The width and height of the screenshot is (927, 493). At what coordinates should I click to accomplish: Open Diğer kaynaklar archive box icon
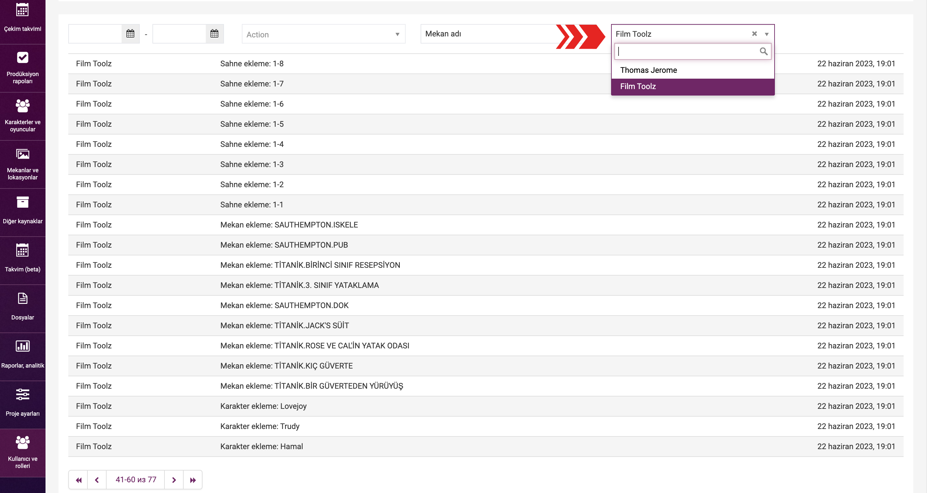pos(22,202)
